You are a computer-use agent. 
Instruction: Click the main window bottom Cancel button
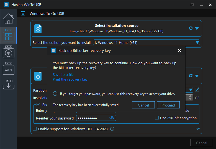(202, 143)
